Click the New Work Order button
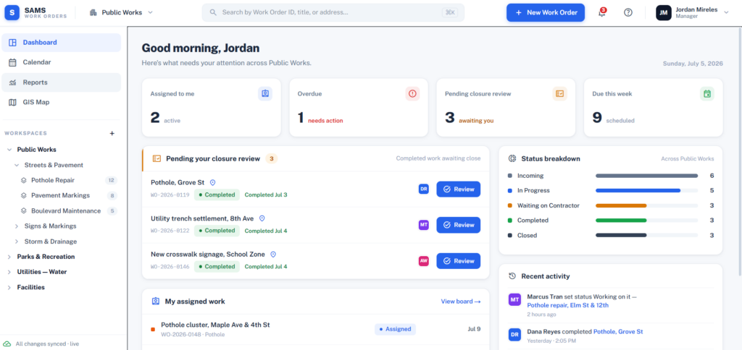Viewport: 742px width, 350px height. [546, 13]
